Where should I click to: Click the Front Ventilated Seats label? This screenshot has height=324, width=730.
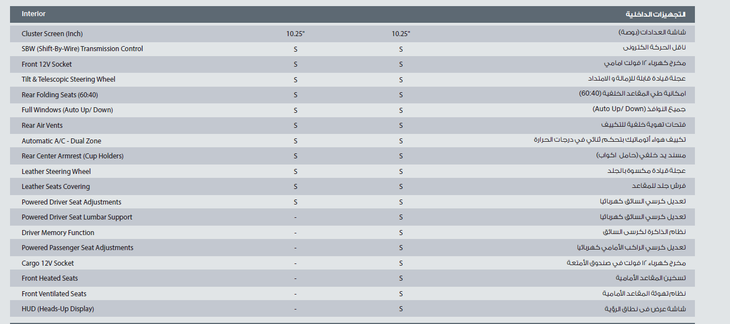click(54, 294)
